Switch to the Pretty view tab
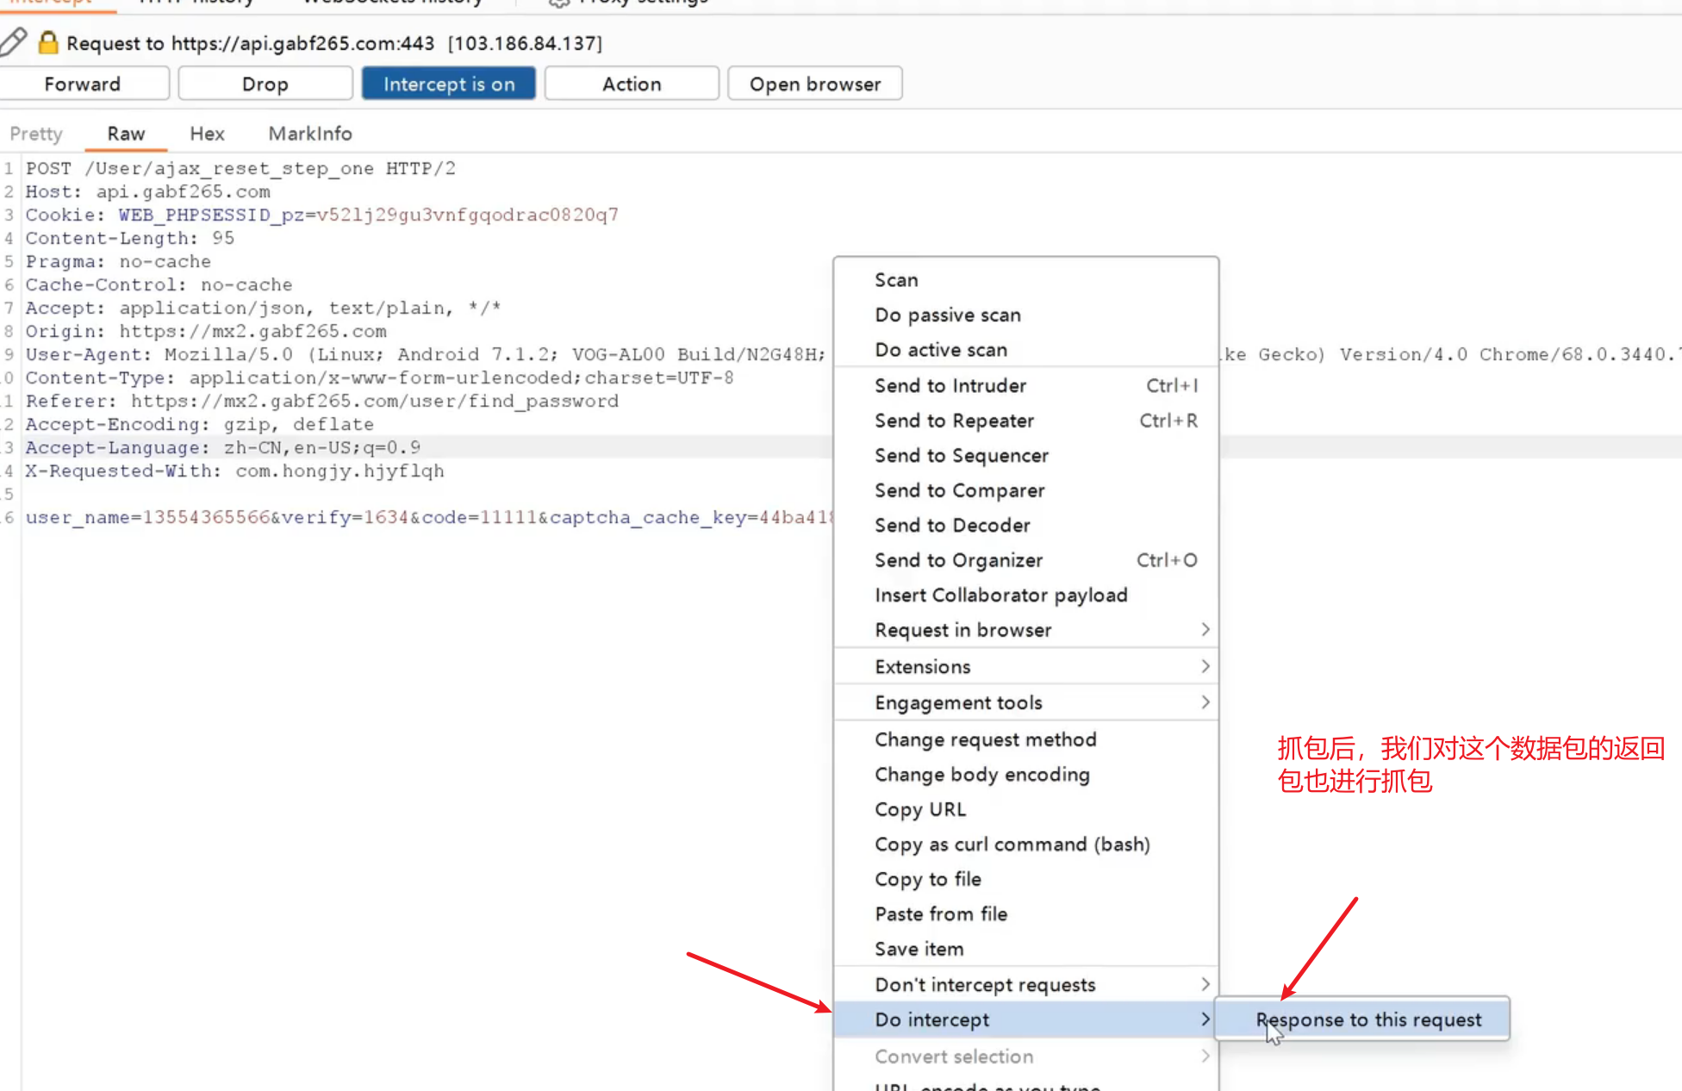This screenshot has height=1091, width=1682. pos(36,134)
